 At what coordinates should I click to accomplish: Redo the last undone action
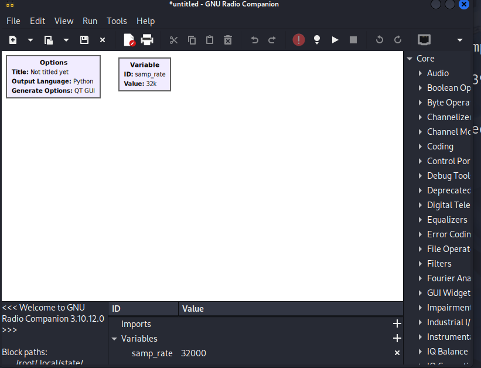(272, 40)
